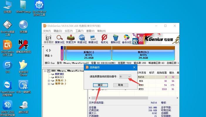Open 虚拟光驱 desktop icon
This screenshot has width=206, height=117.
tap(23, 107)
